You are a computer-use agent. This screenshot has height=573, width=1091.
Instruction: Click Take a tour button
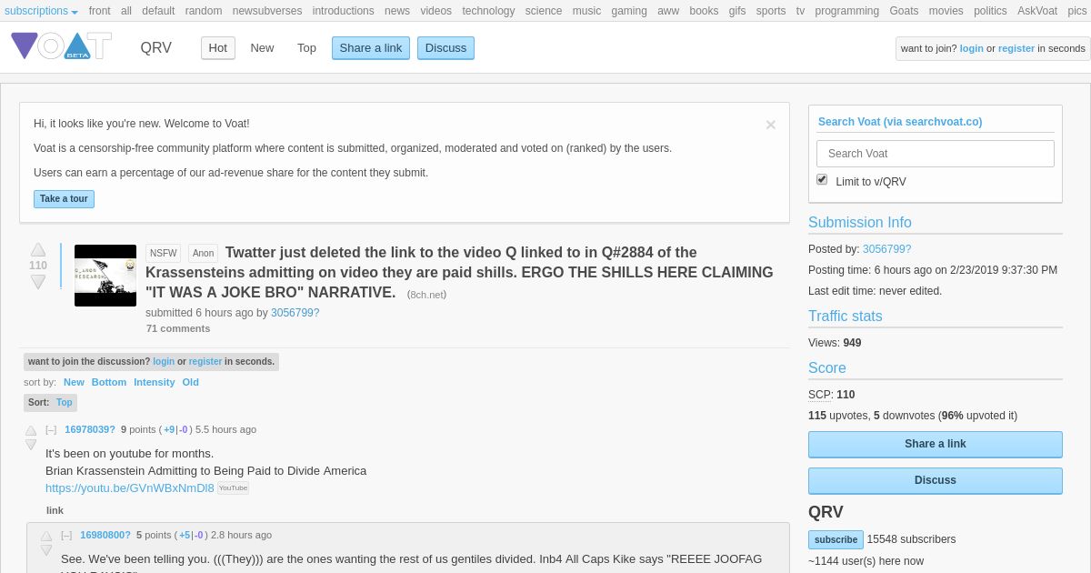64,199
